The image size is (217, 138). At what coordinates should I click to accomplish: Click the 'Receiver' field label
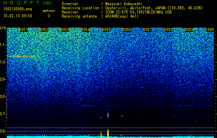click(x=70, y=12)
